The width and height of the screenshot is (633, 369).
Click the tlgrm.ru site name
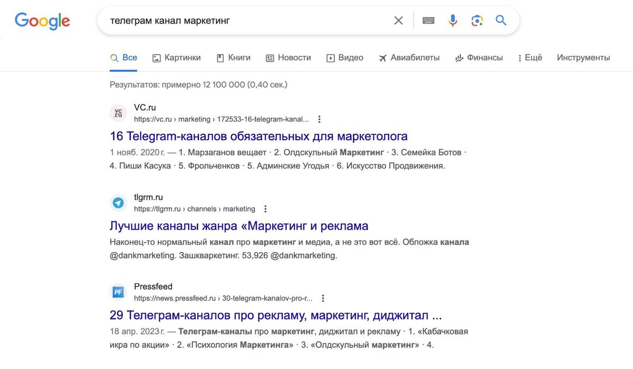148,197
